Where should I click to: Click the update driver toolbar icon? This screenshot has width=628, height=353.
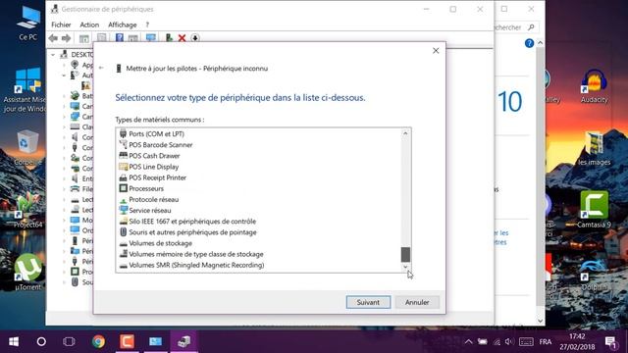coord(169,38)
